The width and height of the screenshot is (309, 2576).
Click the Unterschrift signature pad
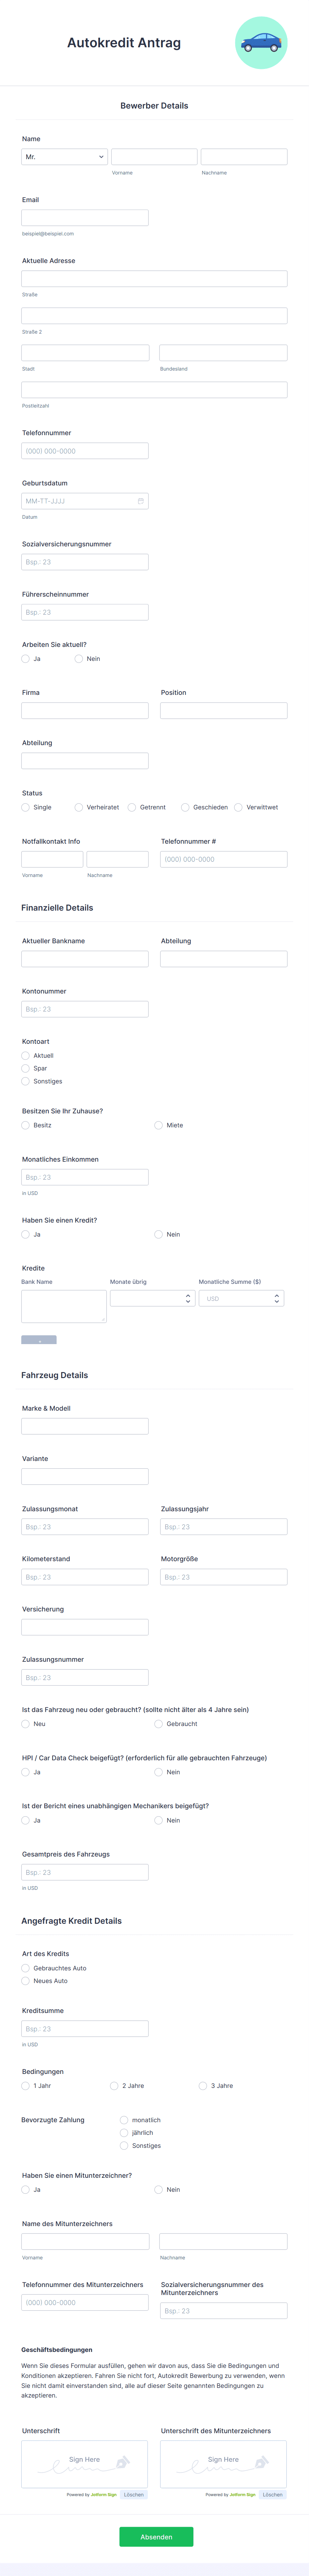[85, 2463]
